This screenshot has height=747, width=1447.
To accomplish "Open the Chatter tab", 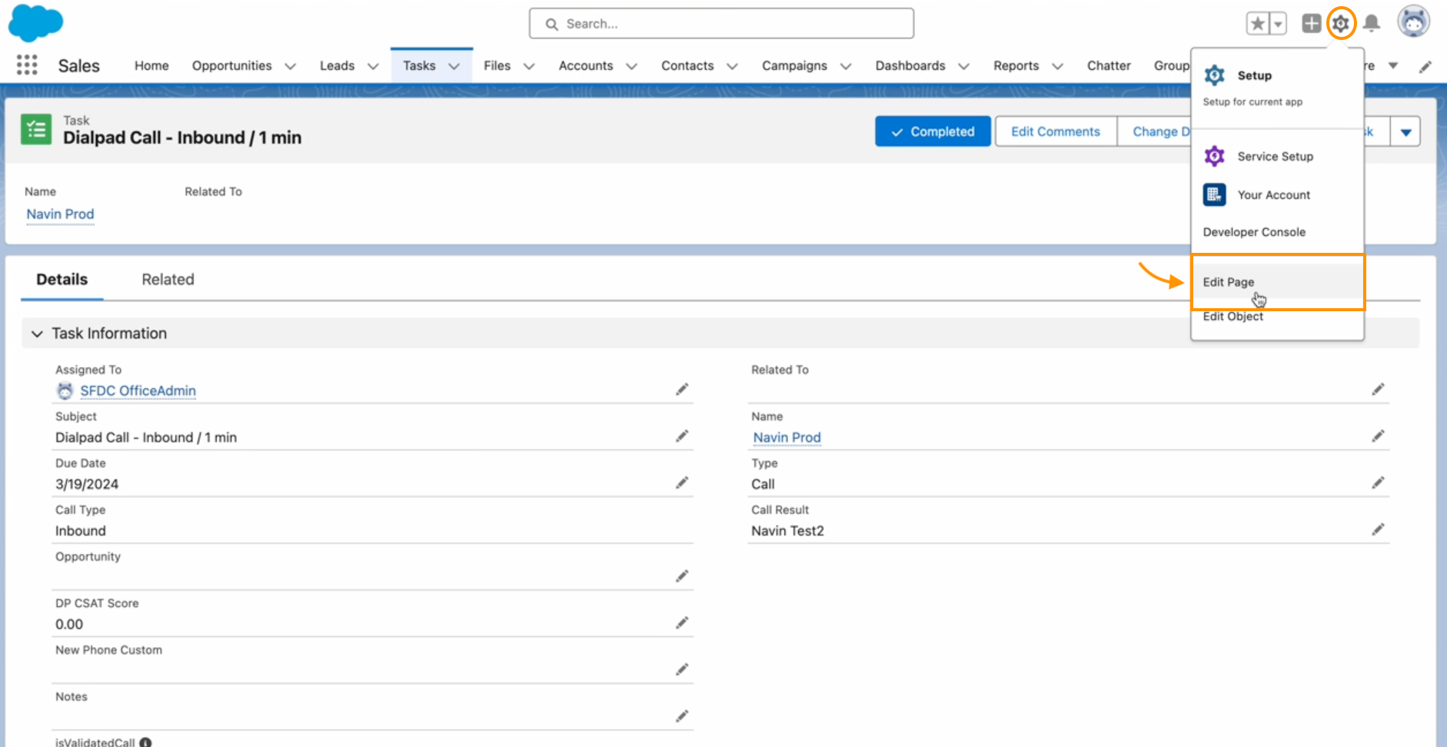I will point(1109,66).
